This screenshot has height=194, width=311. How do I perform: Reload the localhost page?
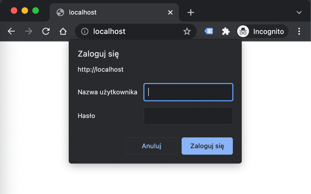coord(46,31)
